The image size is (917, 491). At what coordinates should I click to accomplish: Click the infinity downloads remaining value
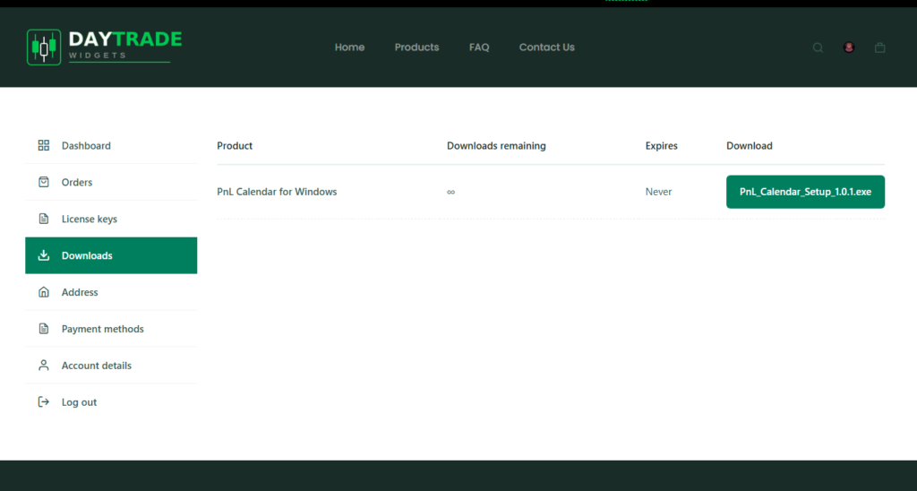tap(451, 192)
